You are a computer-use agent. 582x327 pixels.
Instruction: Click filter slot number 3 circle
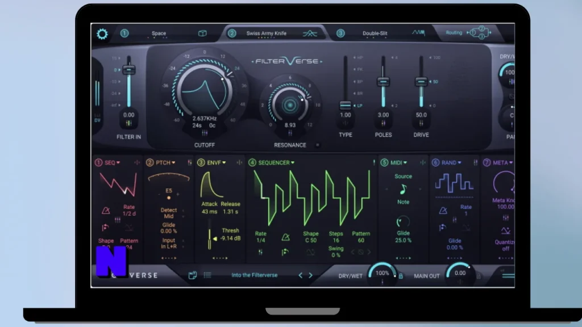340,33
